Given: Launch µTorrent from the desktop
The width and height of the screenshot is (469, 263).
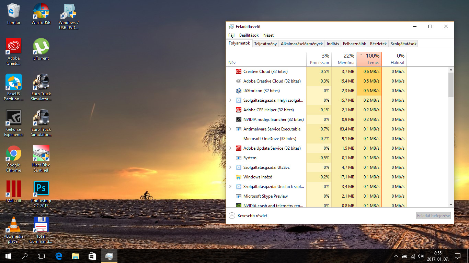Looking at the screenshot, I should tap(41, 49).
